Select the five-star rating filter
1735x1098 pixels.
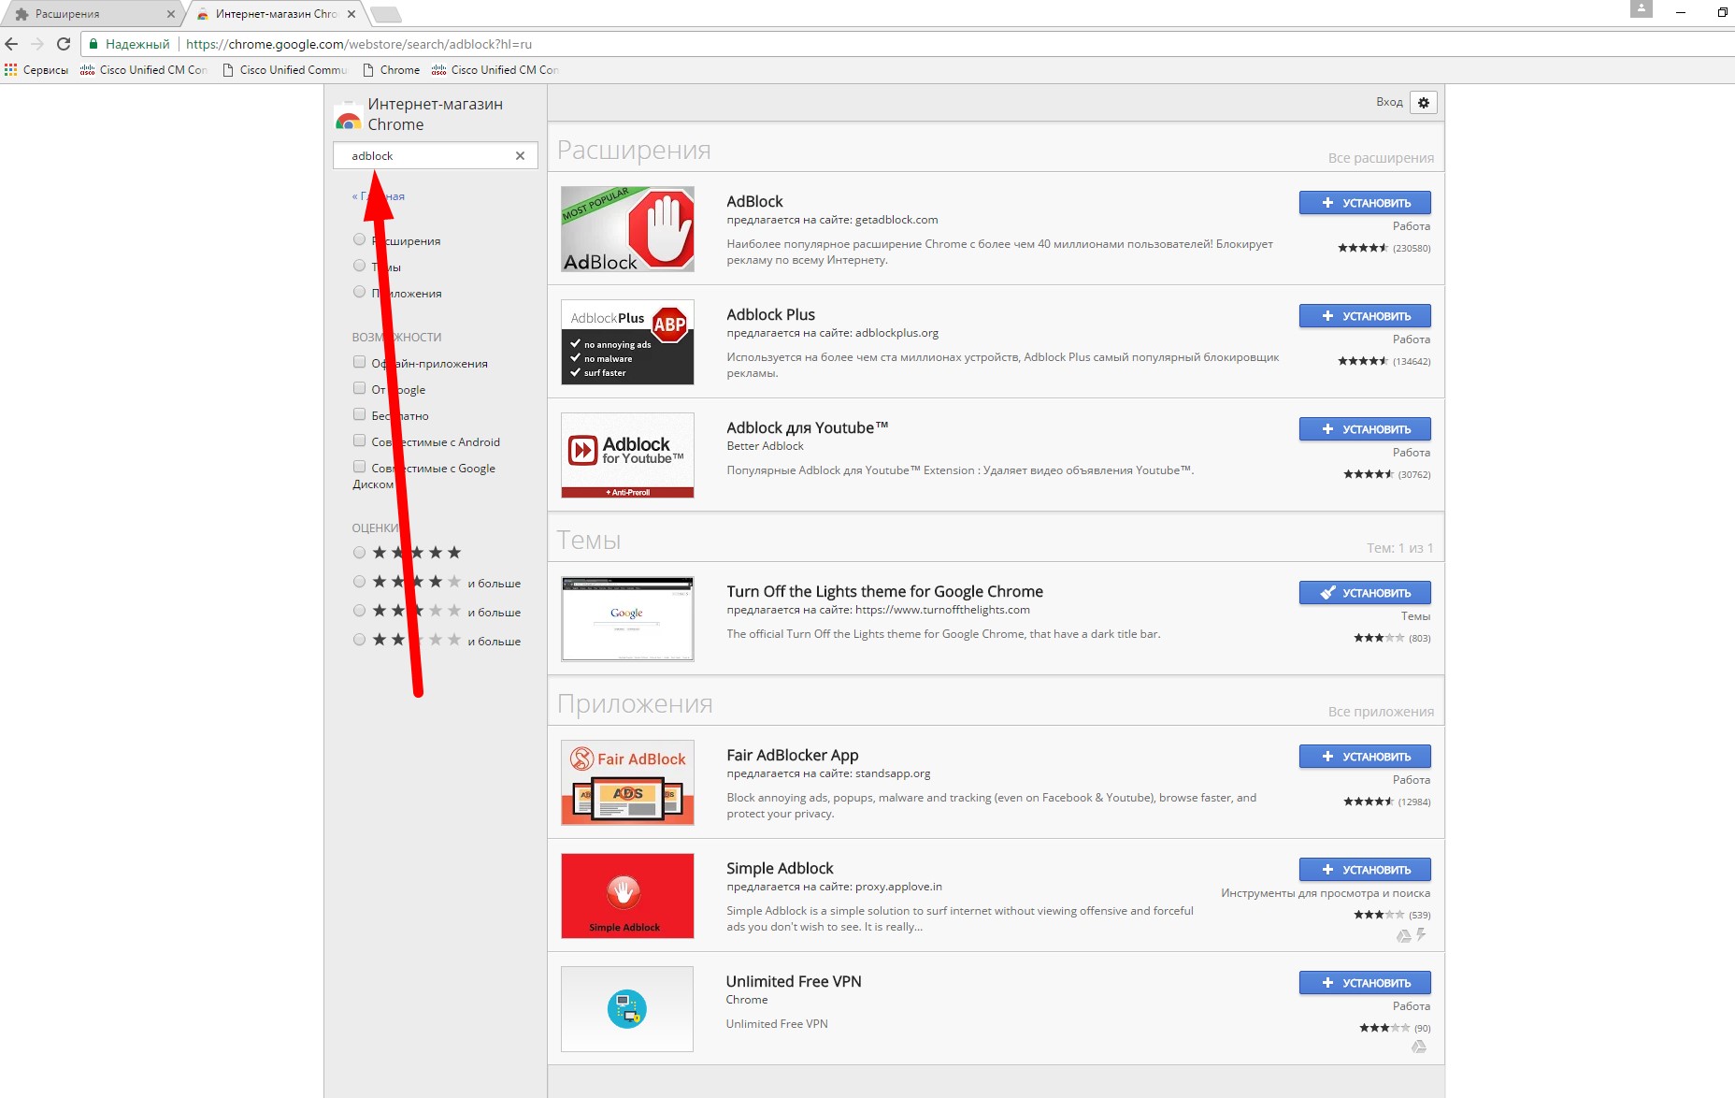pyautogui.click(x=359, y=553)
